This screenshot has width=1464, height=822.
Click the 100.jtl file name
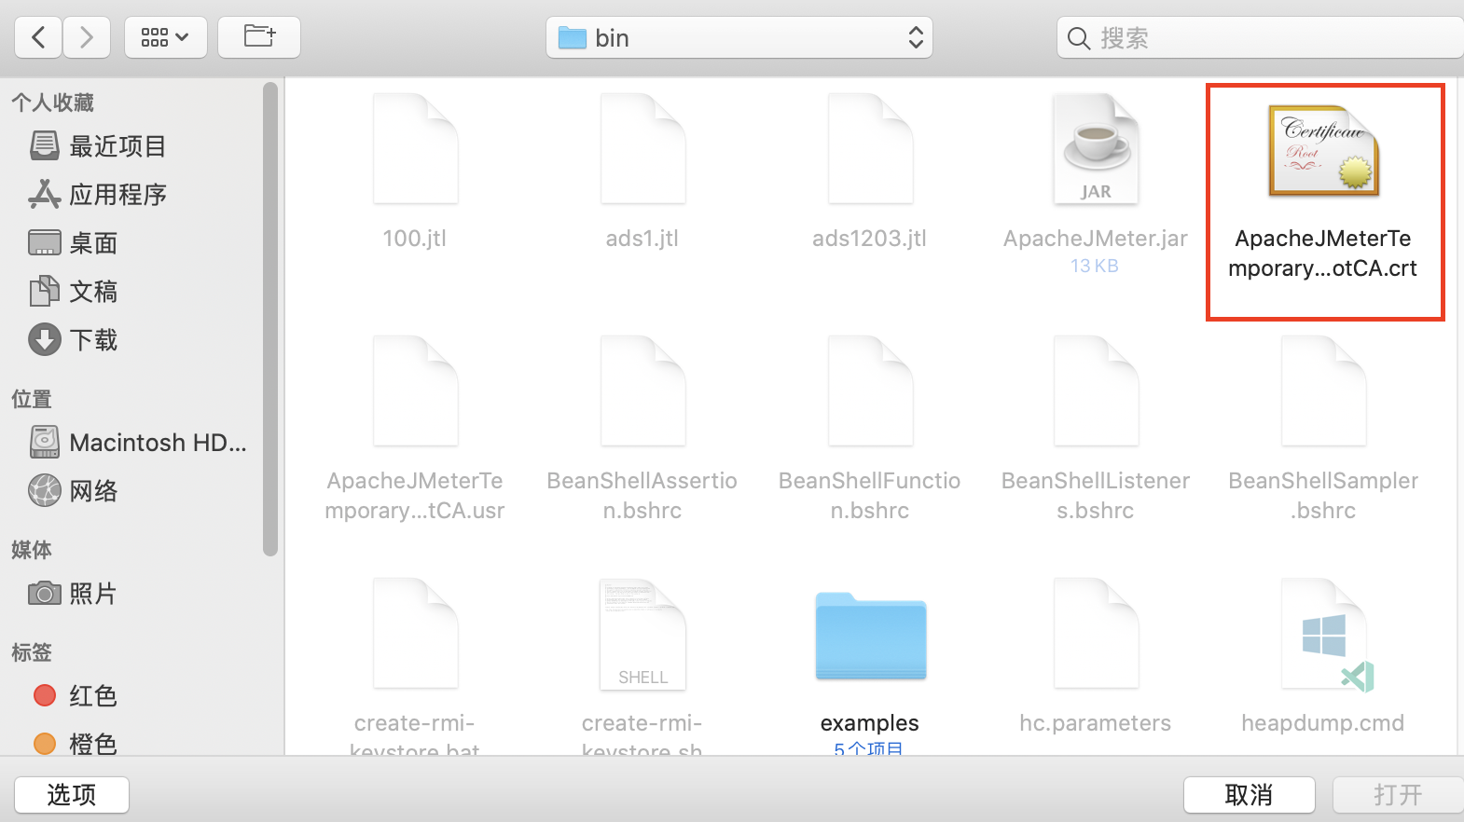tap(415, 239)
